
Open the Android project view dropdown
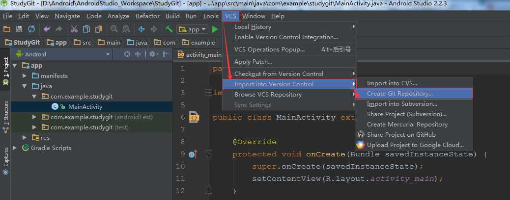click(x=63, y=54)
